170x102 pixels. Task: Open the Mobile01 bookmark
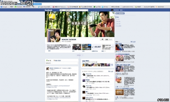18,7
